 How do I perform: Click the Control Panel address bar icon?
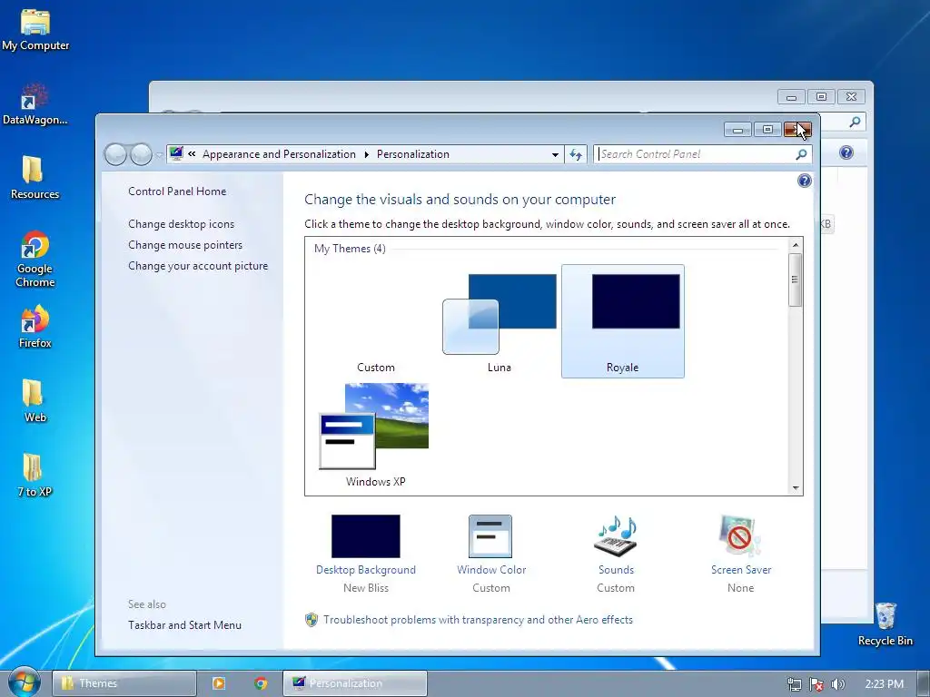click(176, 154)
